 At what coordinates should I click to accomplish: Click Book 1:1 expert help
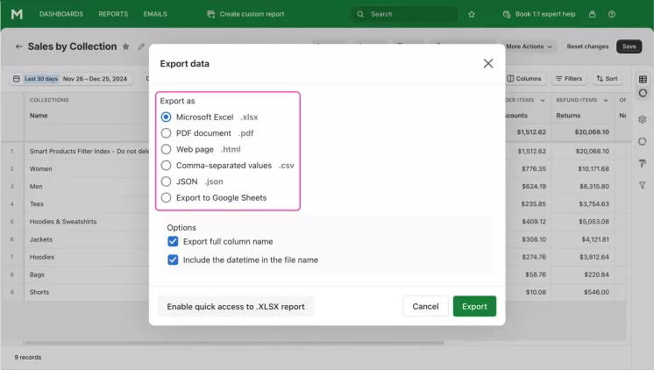click(539, 14)
